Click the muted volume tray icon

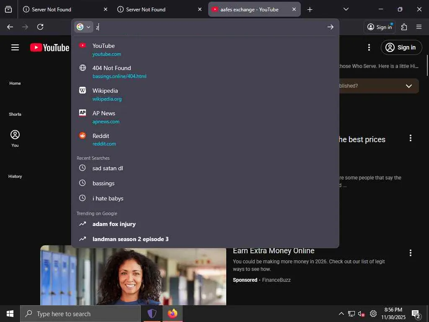362,314
